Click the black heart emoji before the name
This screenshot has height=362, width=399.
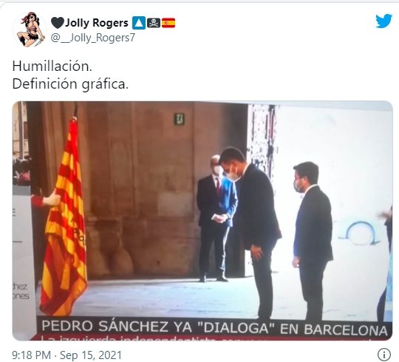pos(57,23)
